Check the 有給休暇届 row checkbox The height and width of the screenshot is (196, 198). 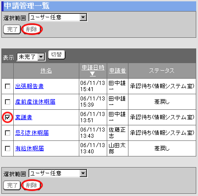(x=8, y=148)
